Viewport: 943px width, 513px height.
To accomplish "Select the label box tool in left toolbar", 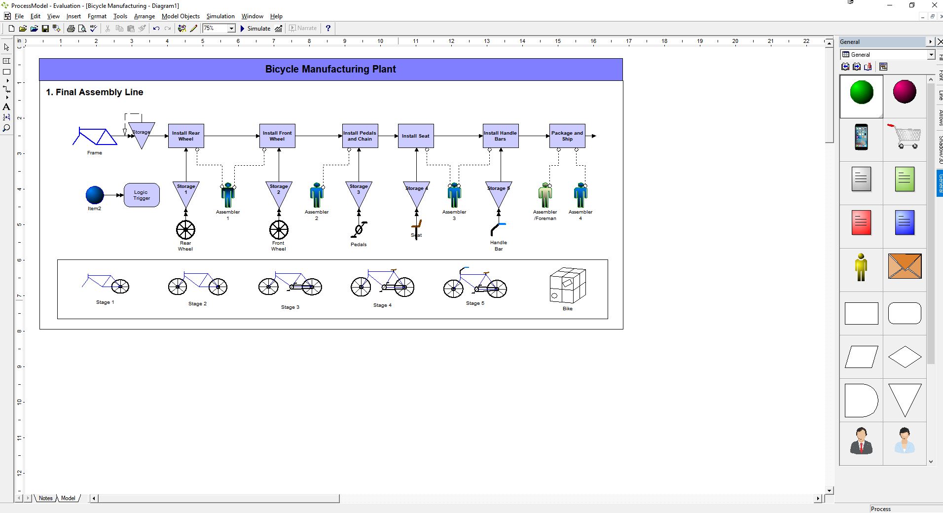I will point(6,61).
